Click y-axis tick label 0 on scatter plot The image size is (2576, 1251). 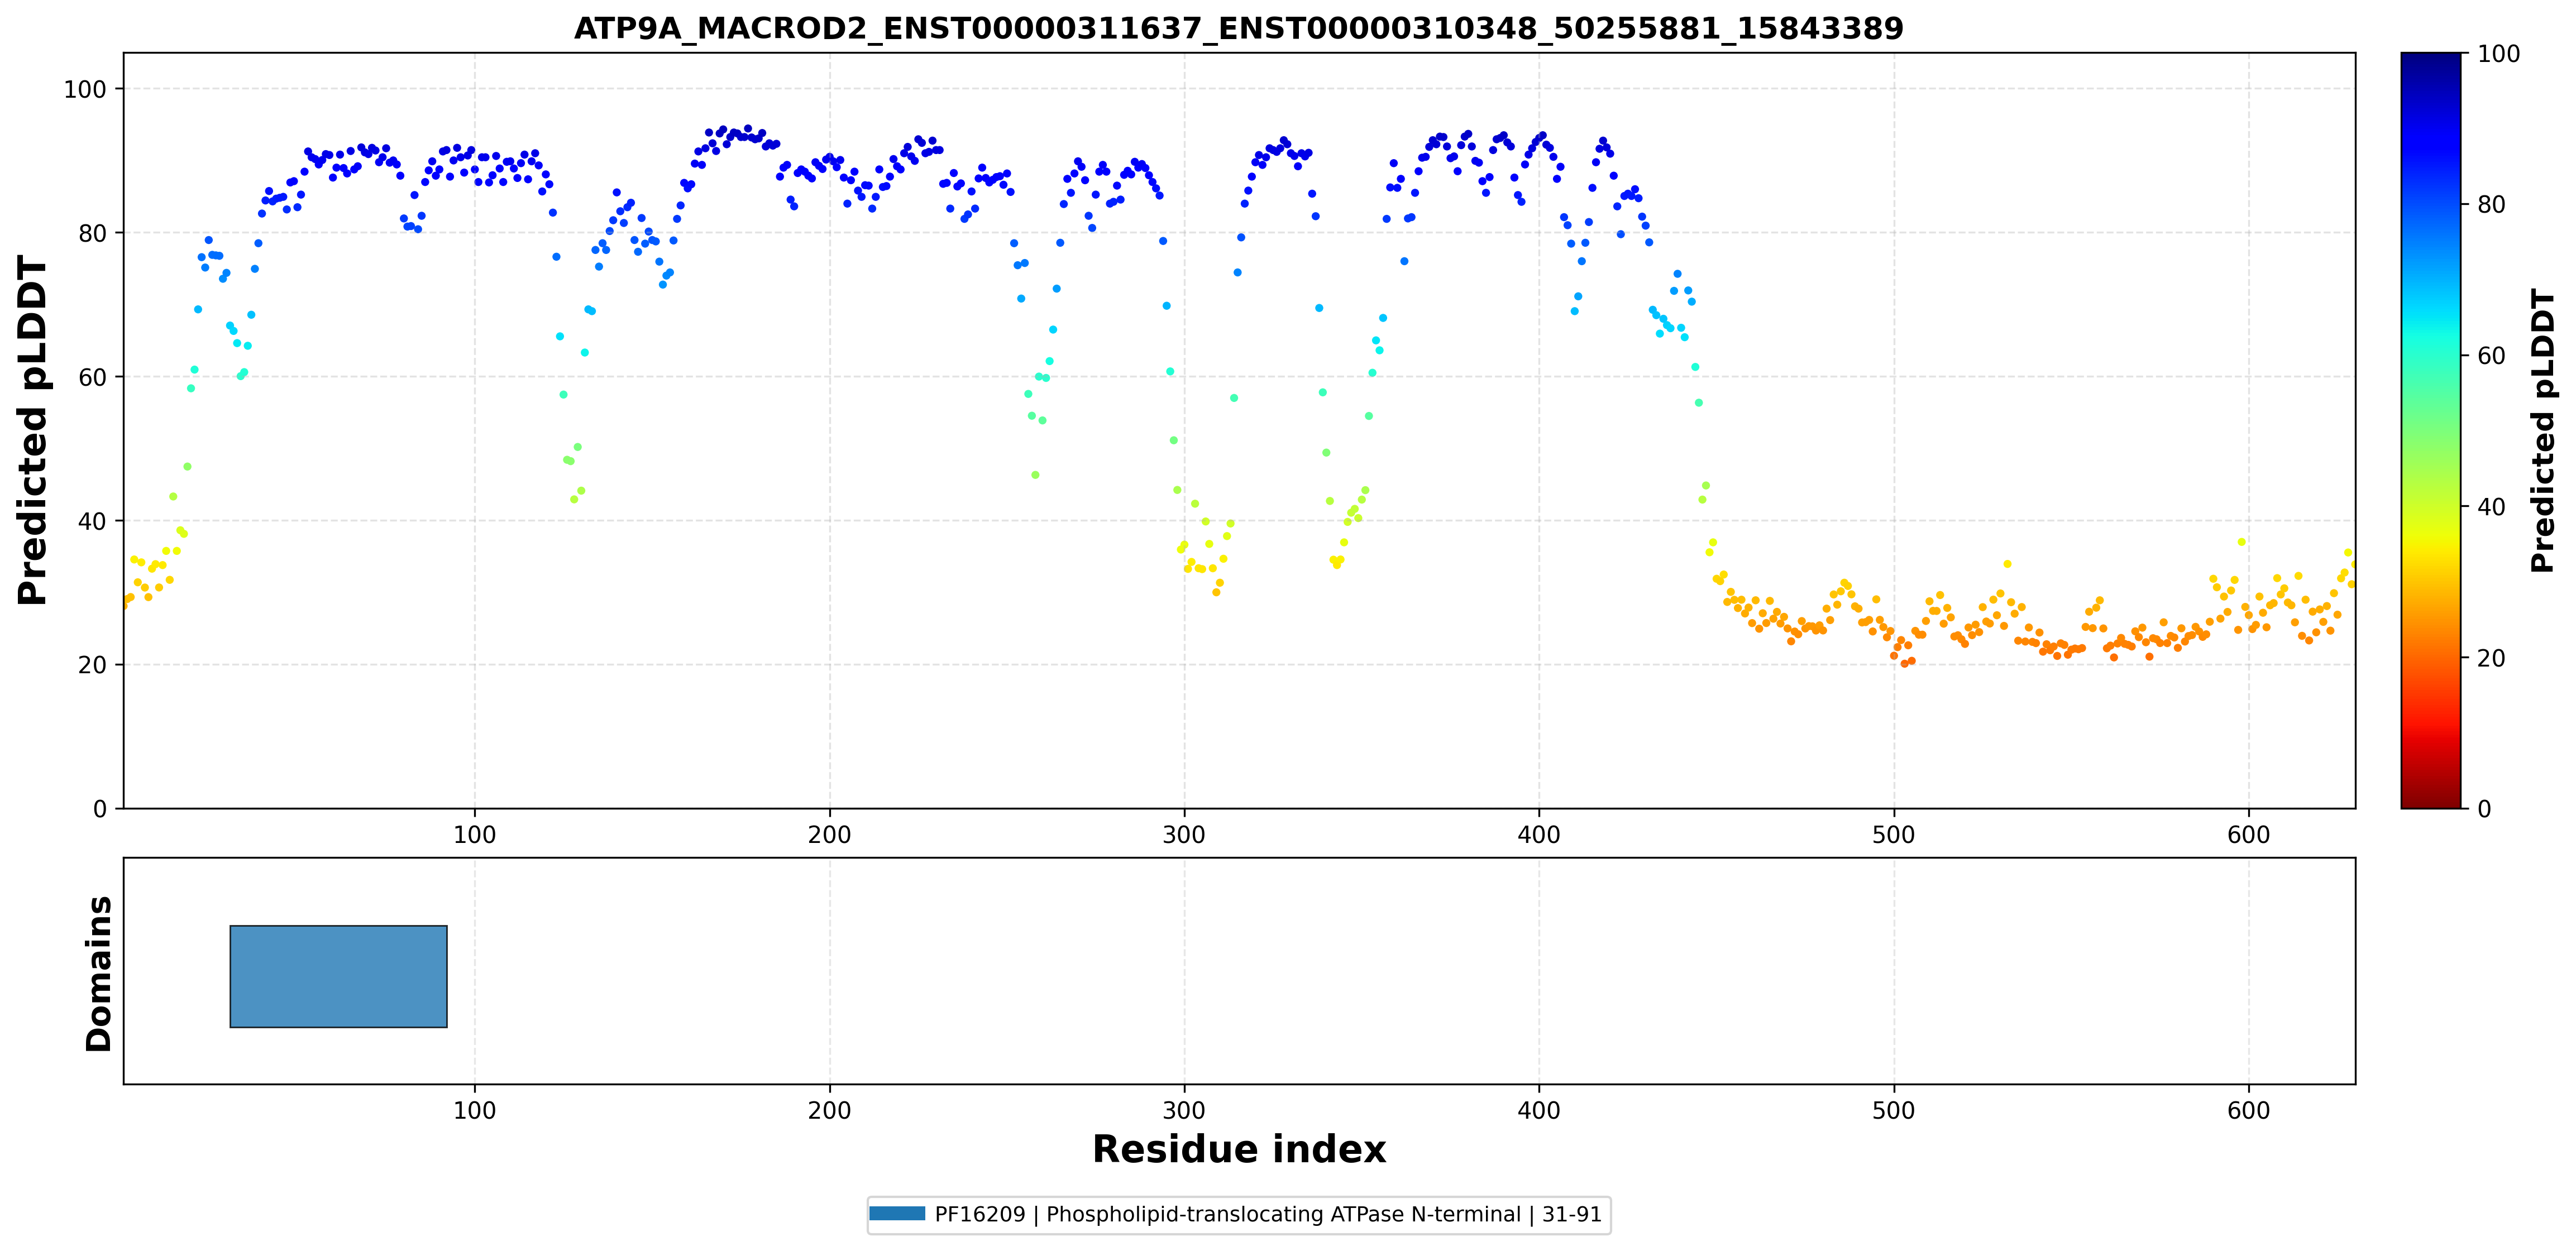click(99, 809)
